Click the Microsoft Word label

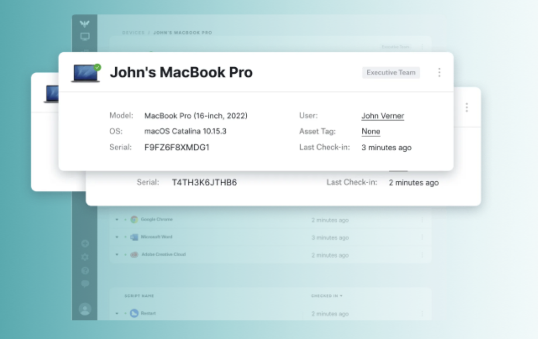click(x=157, y=237)
